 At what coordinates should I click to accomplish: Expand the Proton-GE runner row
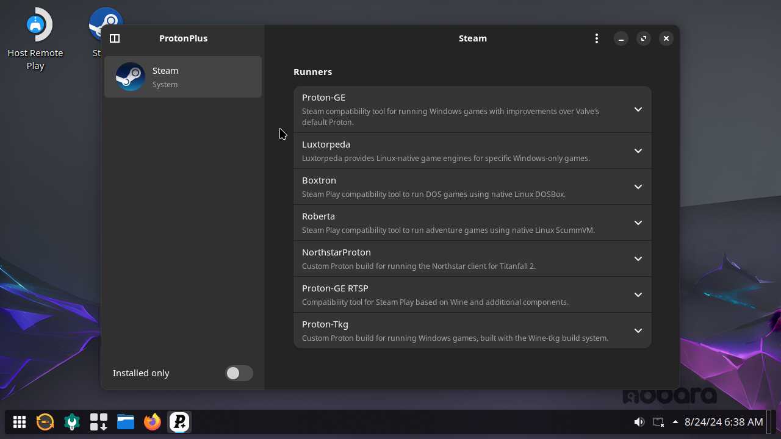(472, 110)
